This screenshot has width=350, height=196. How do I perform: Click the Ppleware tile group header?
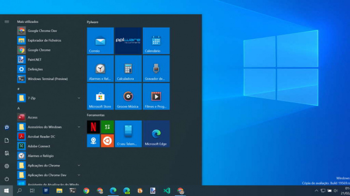(92, 22)
